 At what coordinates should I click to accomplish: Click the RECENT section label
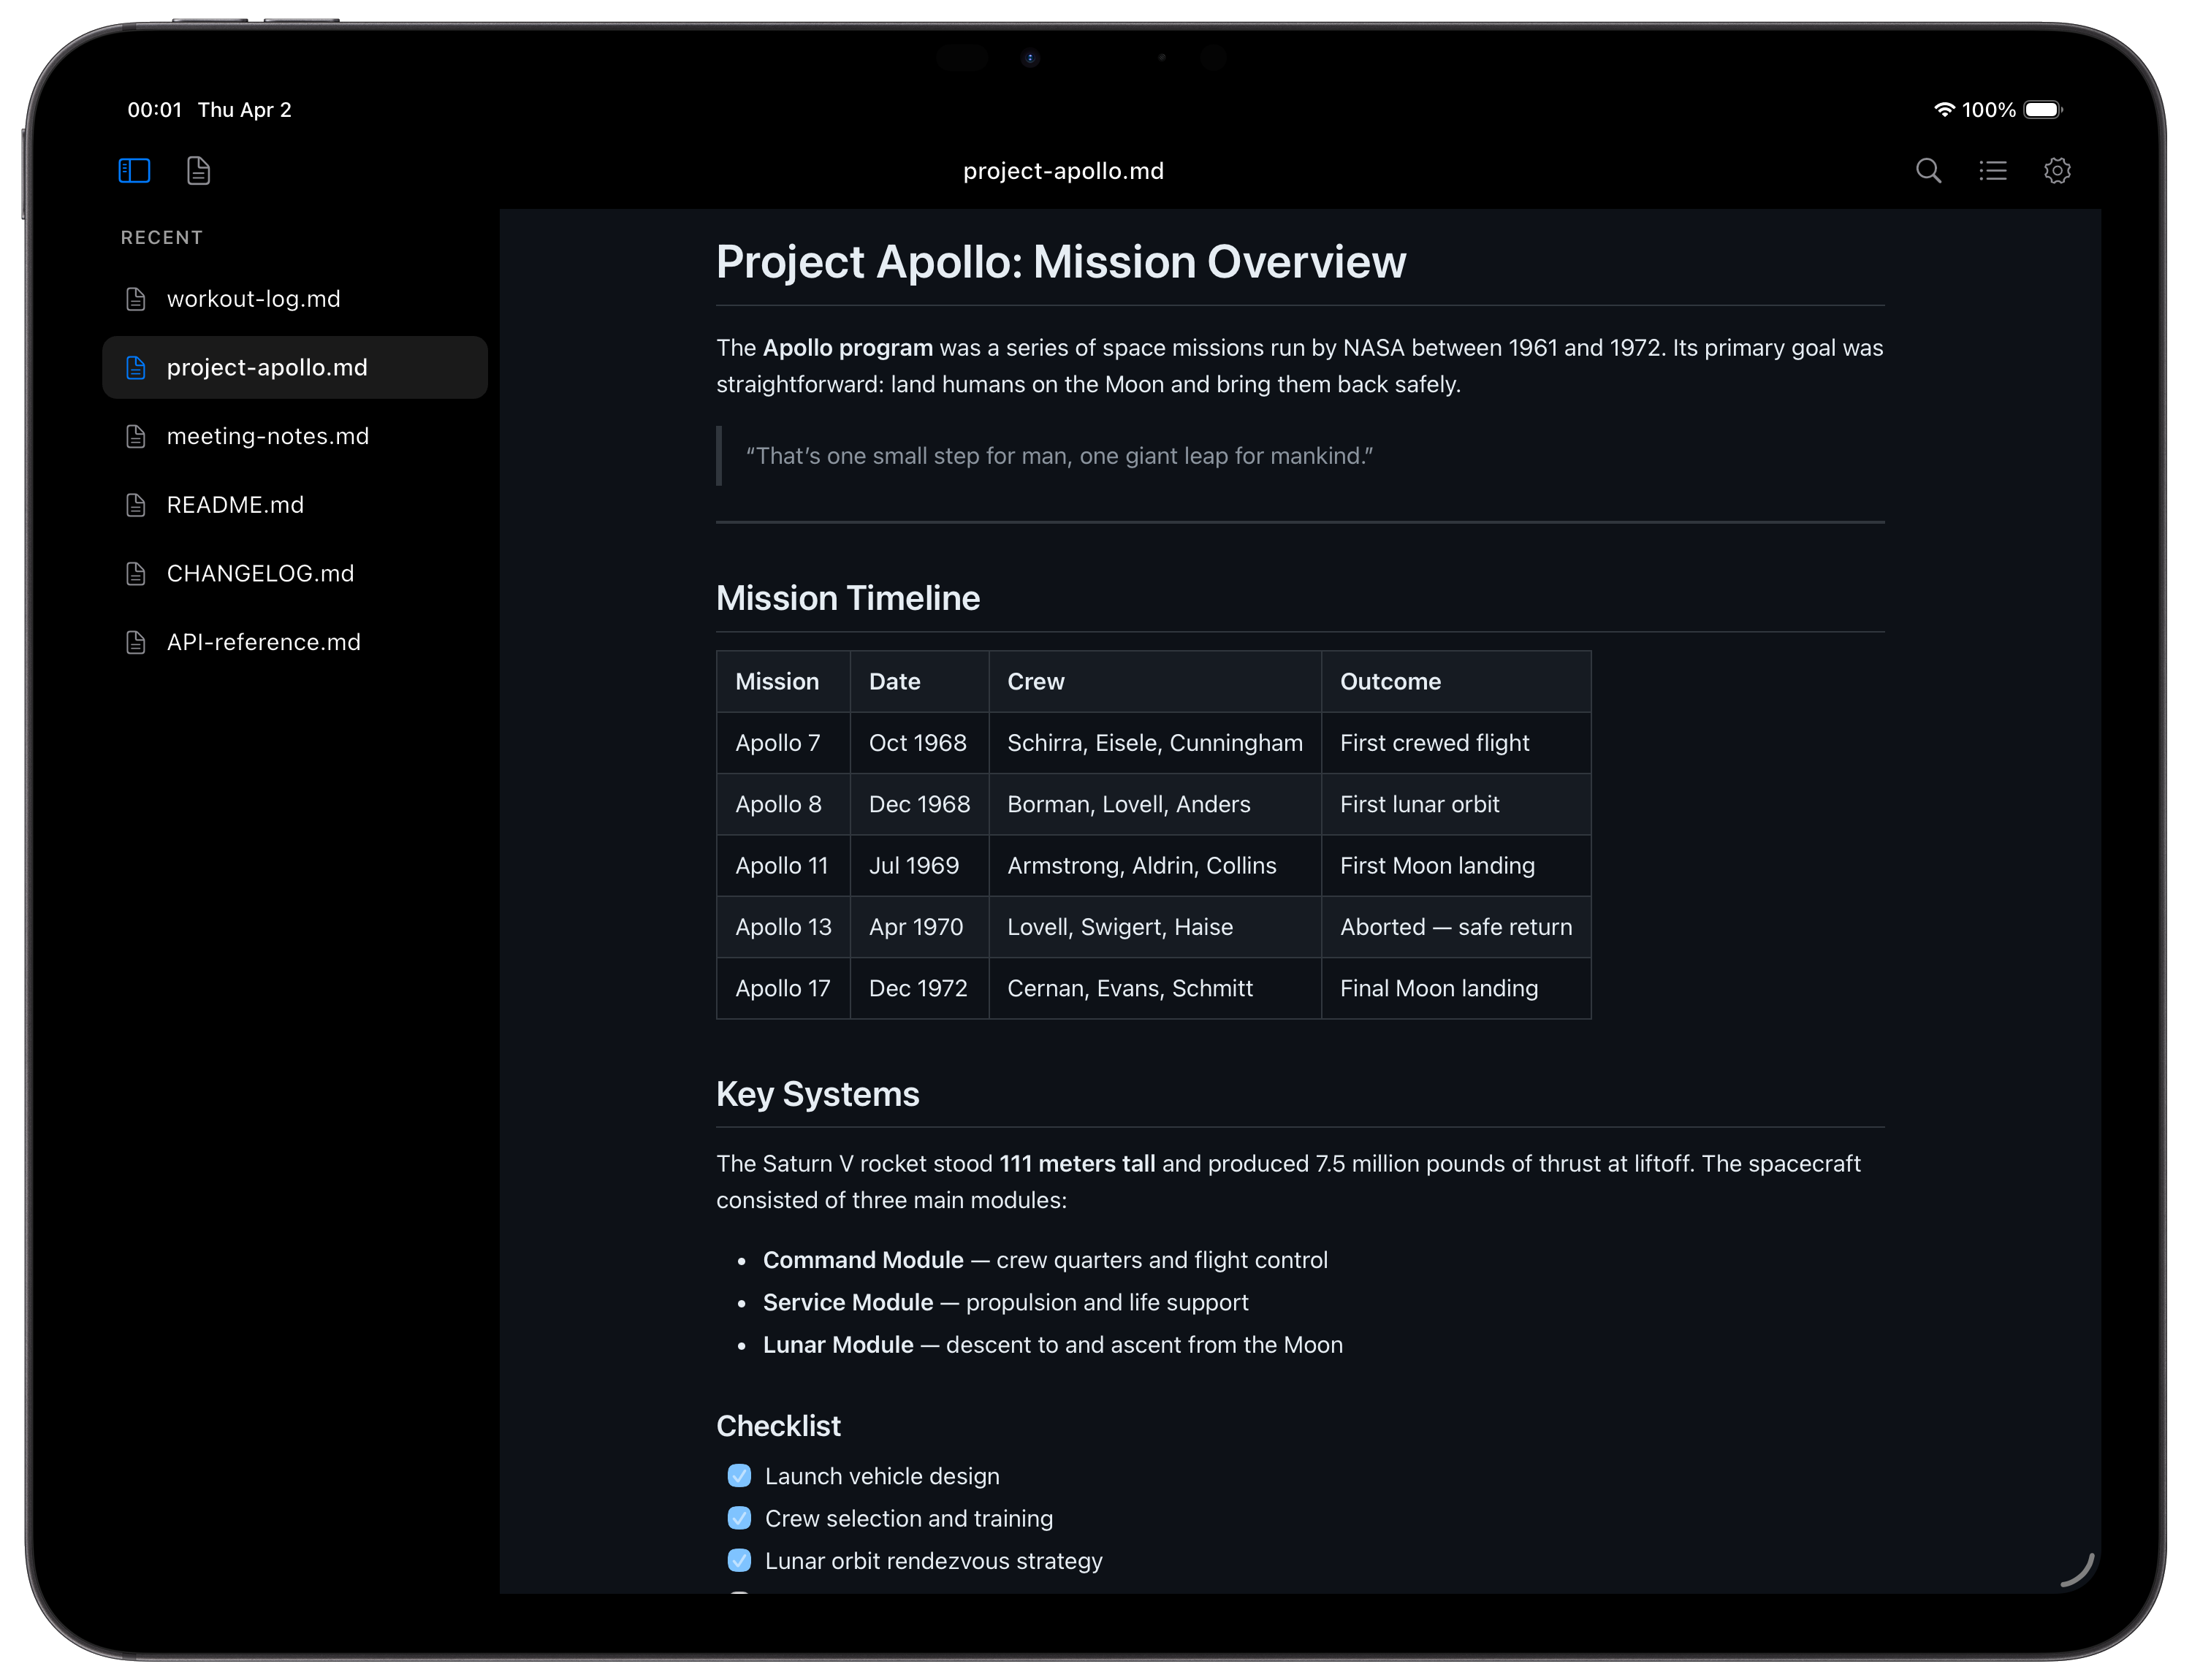pos(162,238)
